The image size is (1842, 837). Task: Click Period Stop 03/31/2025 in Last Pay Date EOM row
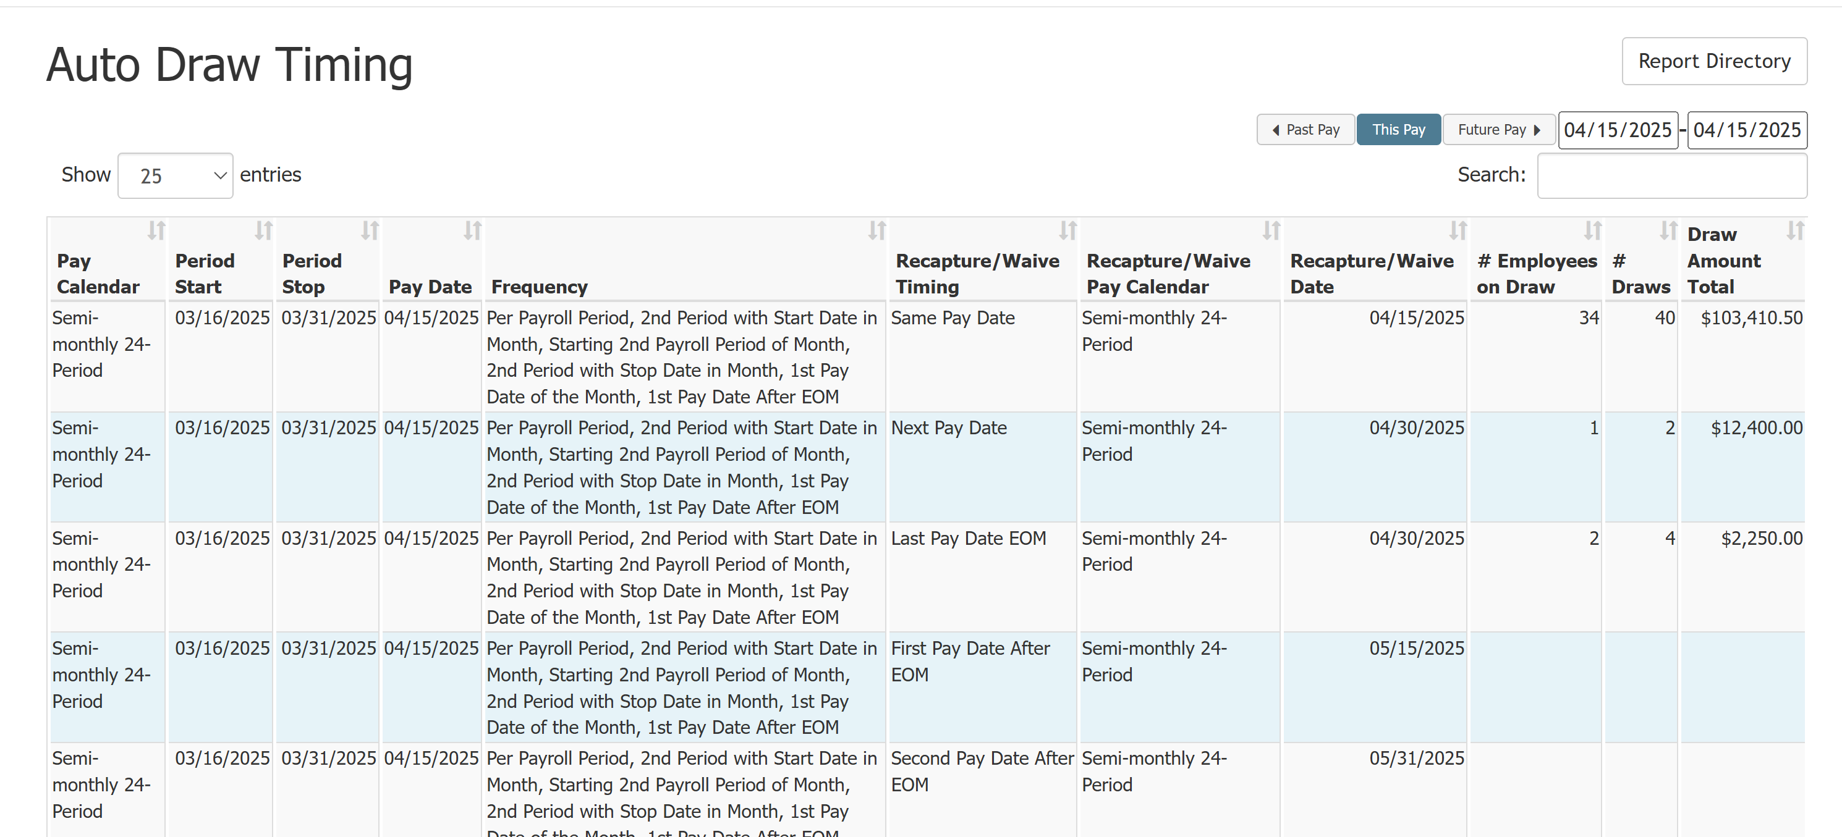[328, 538]
